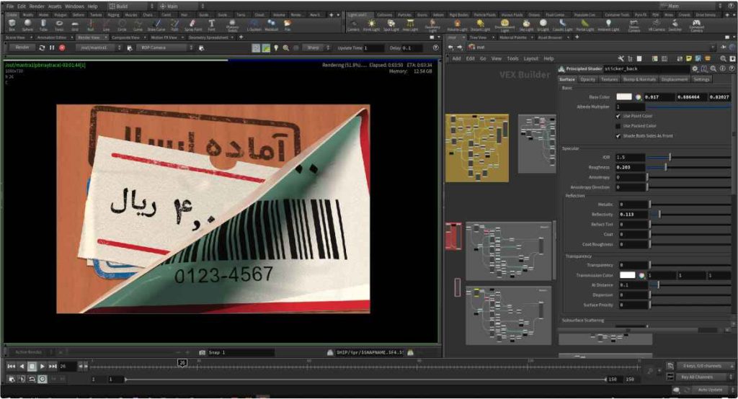The width and height of the screenshot is (738, 399).
Task: Open render region zoom magnifier icon
Action: coord(285,48)
